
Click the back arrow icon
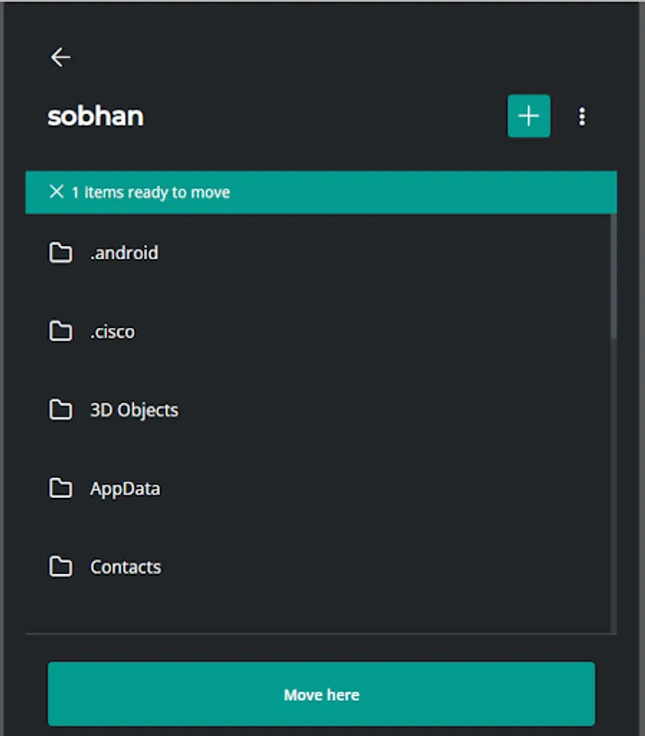coord(60,57)
